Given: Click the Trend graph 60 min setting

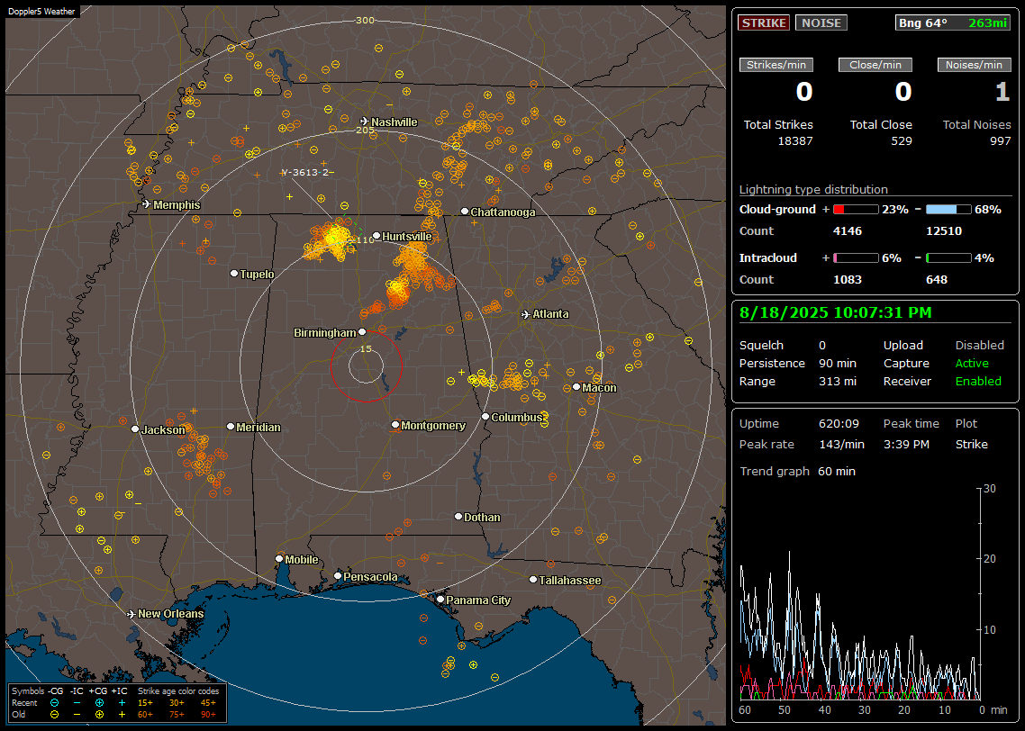Looking at the screenshot, I should (x=837, y=472).
